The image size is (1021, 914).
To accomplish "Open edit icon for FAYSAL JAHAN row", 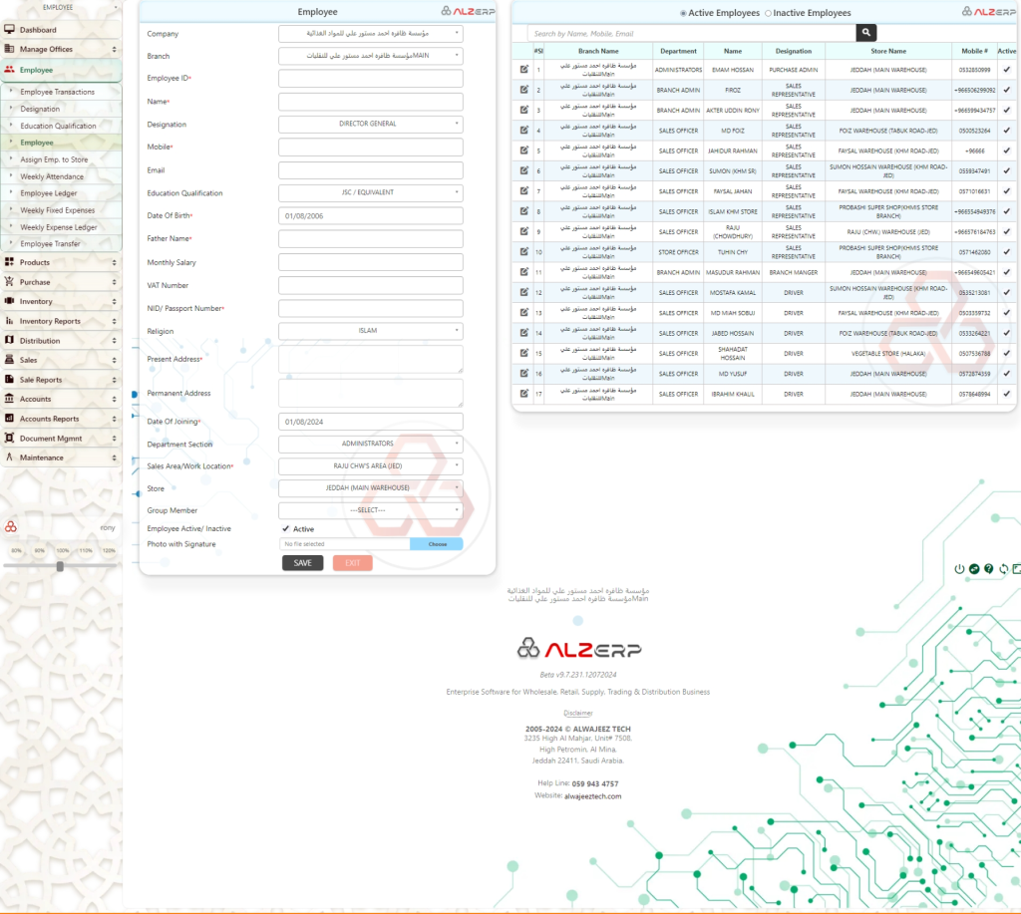I will click(x=523, y=190).
